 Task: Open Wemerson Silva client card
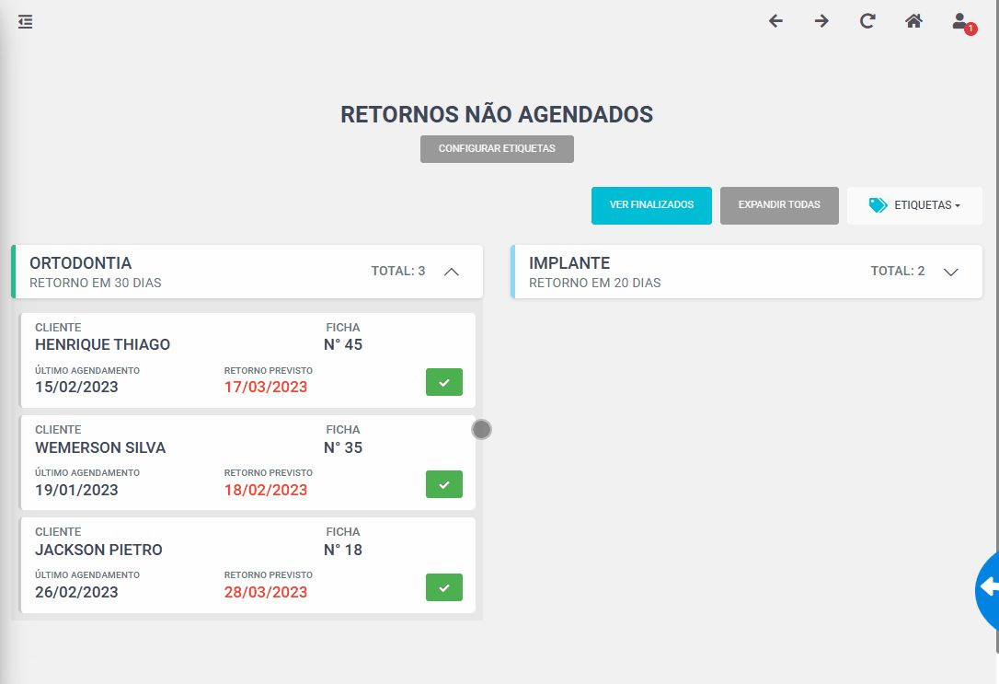pos(247,463)
